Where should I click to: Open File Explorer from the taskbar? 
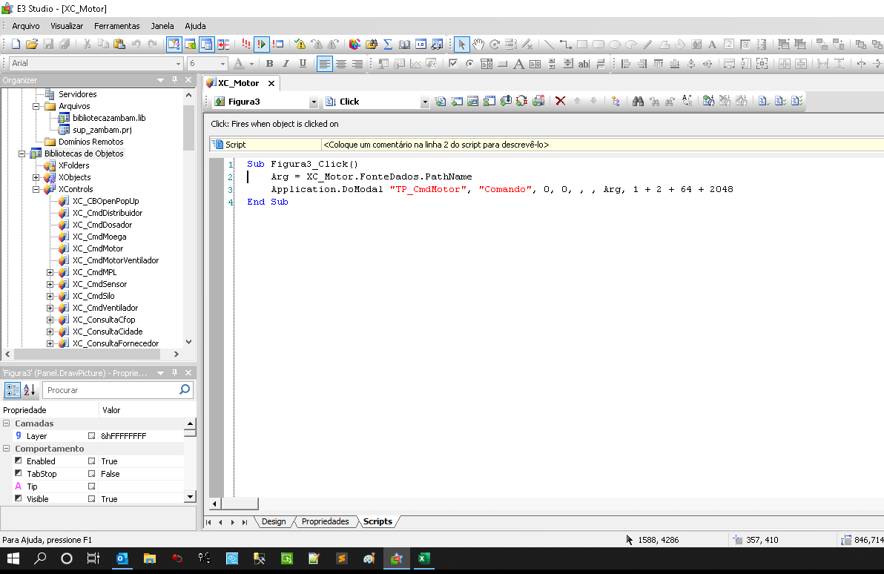pos(149,558)
